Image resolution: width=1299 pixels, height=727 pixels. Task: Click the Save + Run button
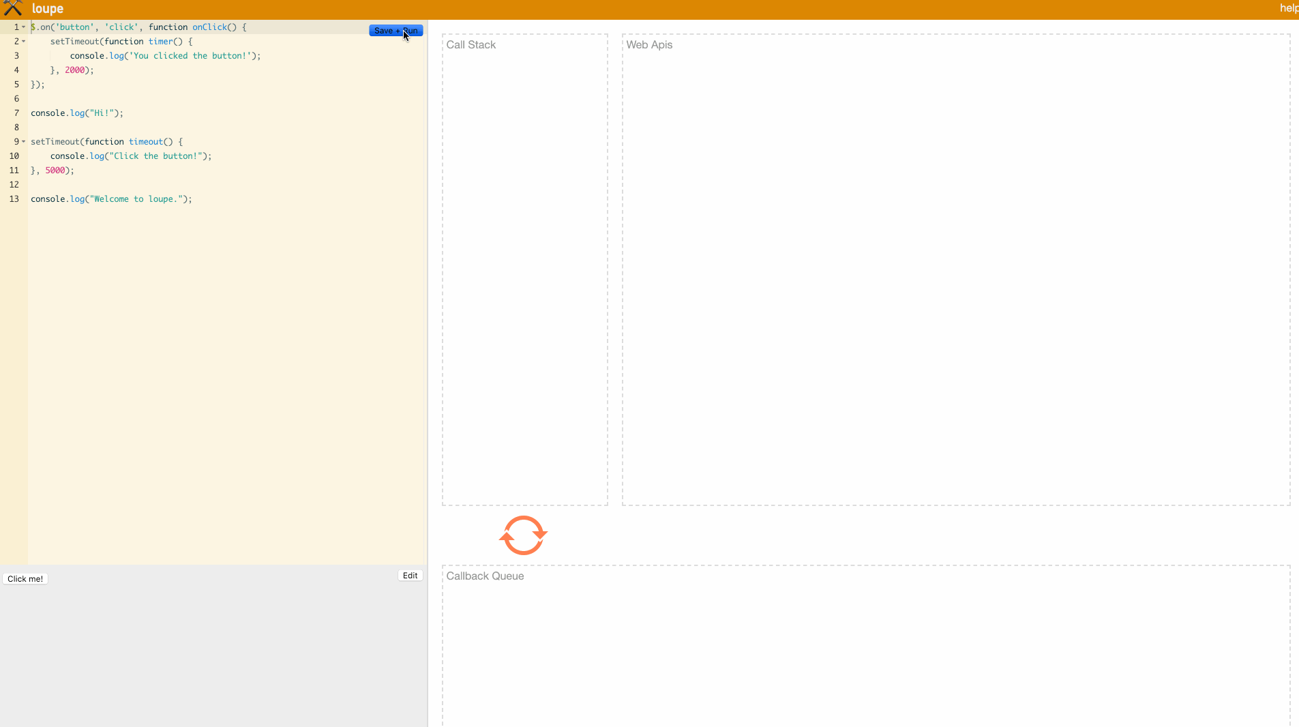[395, 31]
